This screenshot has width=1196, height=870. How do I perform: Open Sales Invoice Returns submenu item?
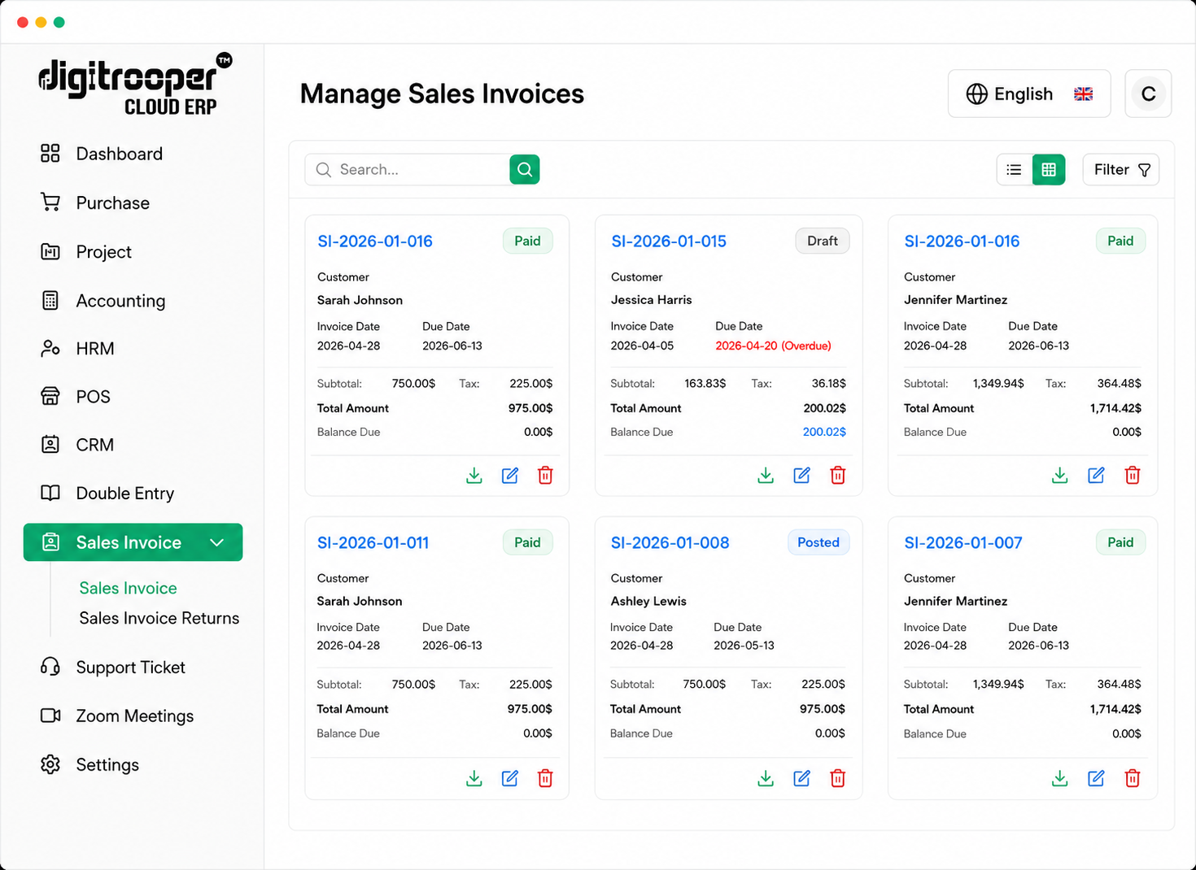[159, 618]
